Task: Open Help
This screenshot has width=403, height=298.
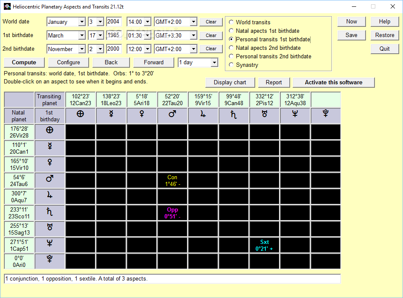Action: [385, 22]
